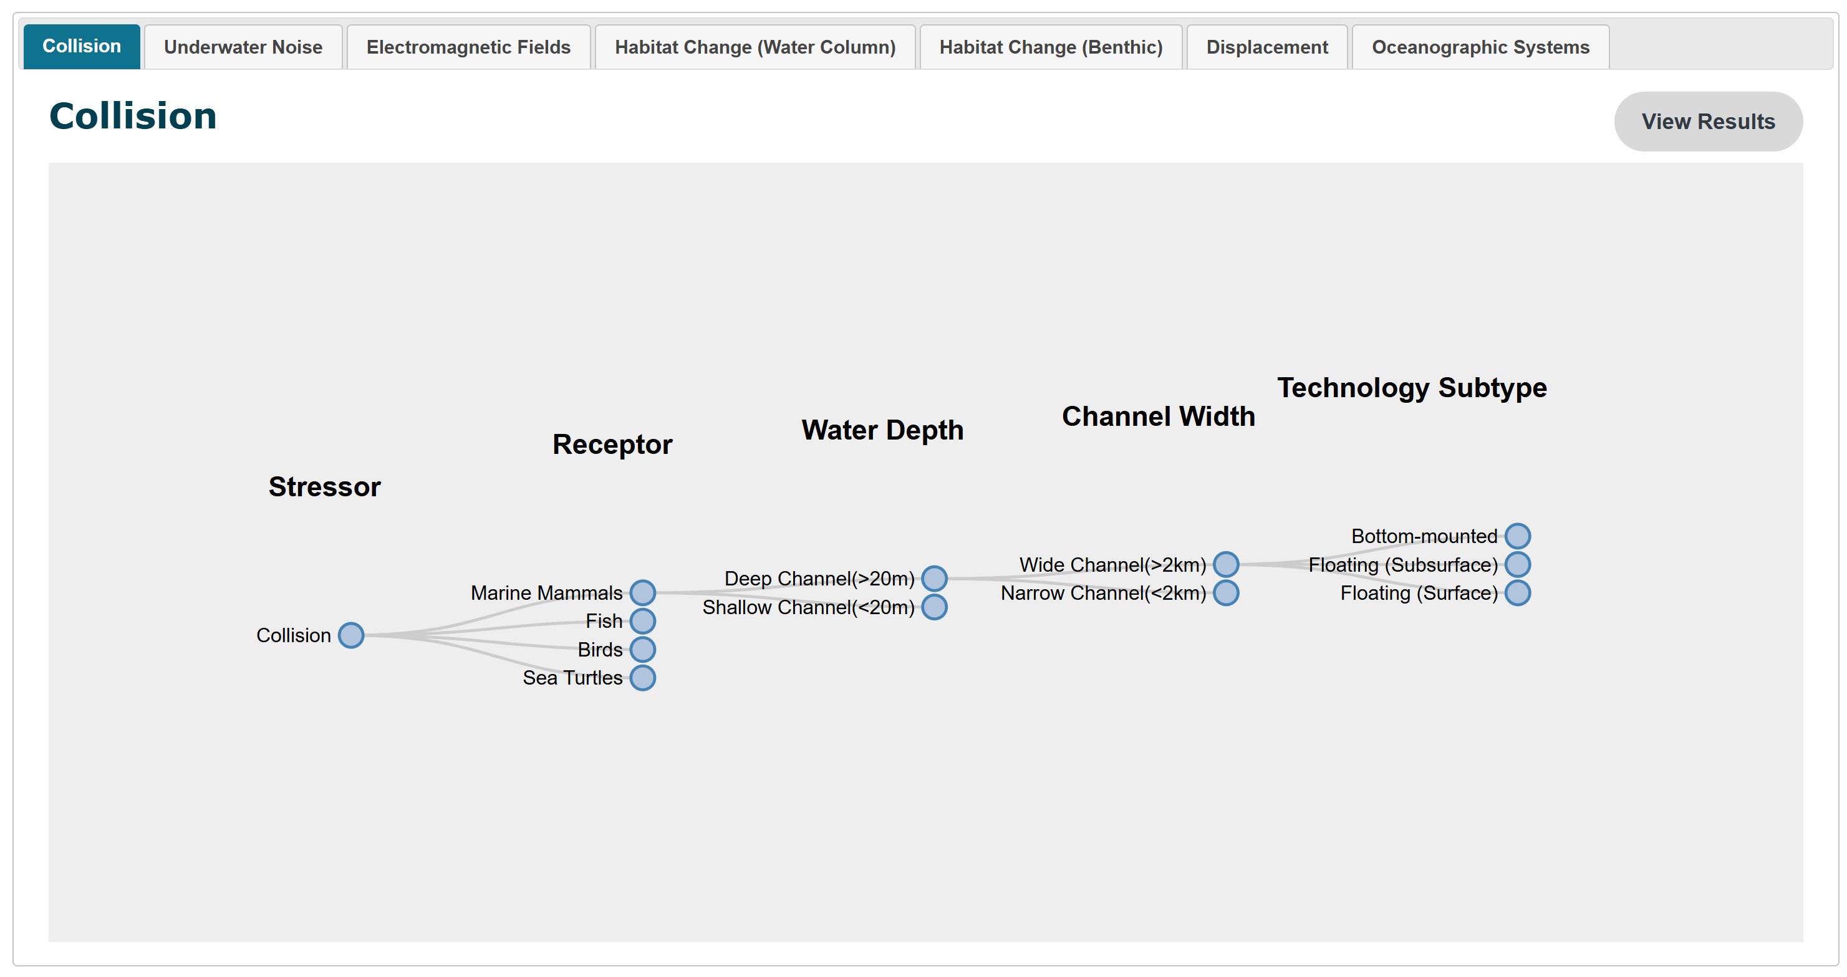Switch to Habitat Change (Water Column)

click(755, 46)
